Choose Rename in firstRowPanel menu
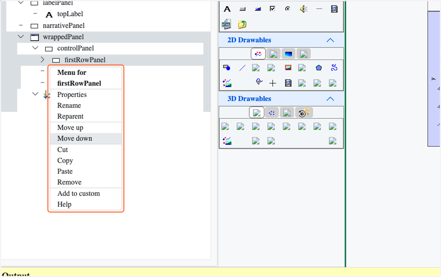 coord(86,105)
